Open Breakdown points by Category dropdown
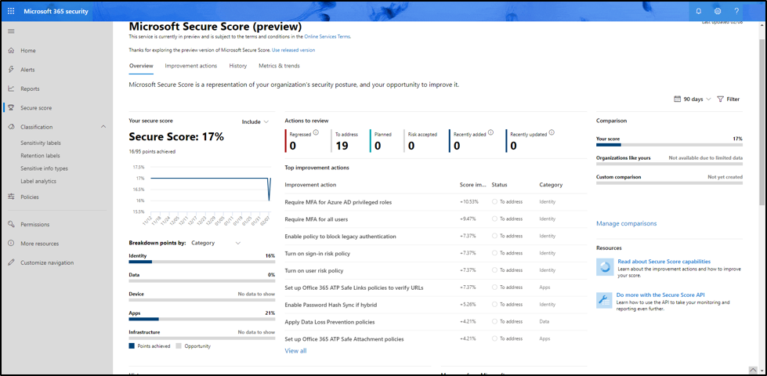 coord(215,243)
